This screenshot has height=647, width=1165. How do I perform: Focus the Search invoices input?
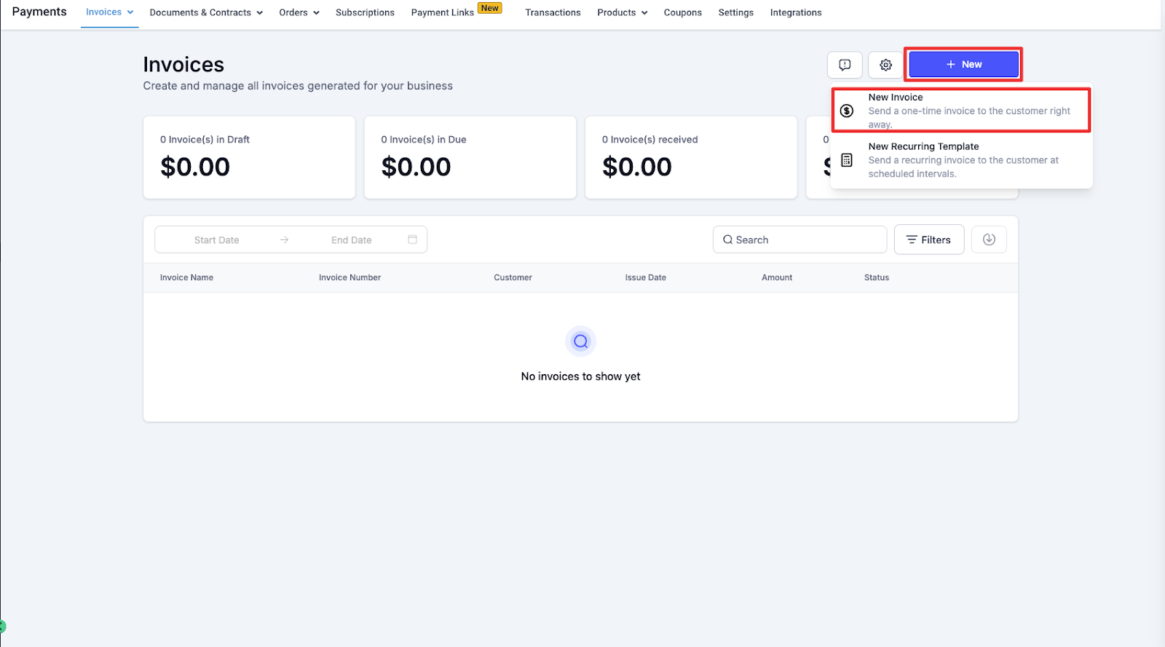pos(799,239)
